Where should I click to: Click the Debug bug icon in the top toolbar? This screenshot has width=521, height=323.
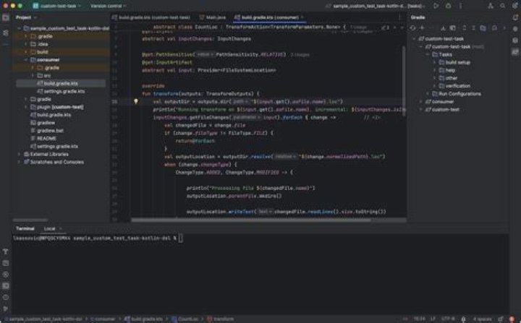click(448, 6)
